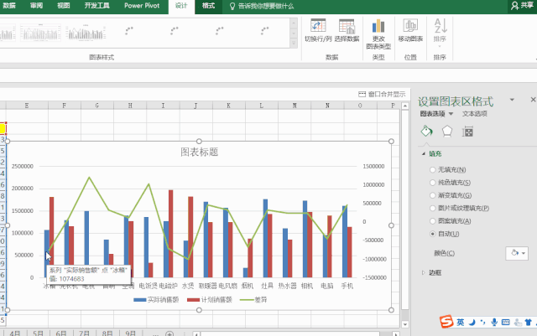The height and width of the screenshot is (336, 537).
Task: Click the chart title 图表标题
Action: (x=200, y=152)
